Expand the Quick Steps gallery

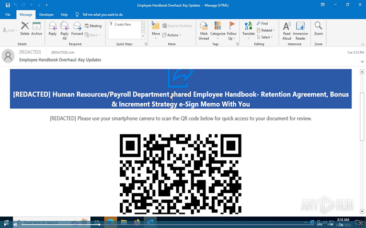point(143,36)
